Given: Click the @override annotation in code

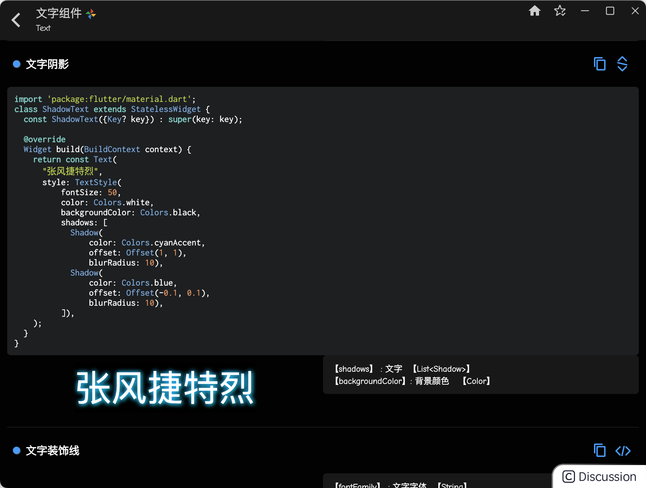Looking at the screenshot, I should tap(45, 139).
